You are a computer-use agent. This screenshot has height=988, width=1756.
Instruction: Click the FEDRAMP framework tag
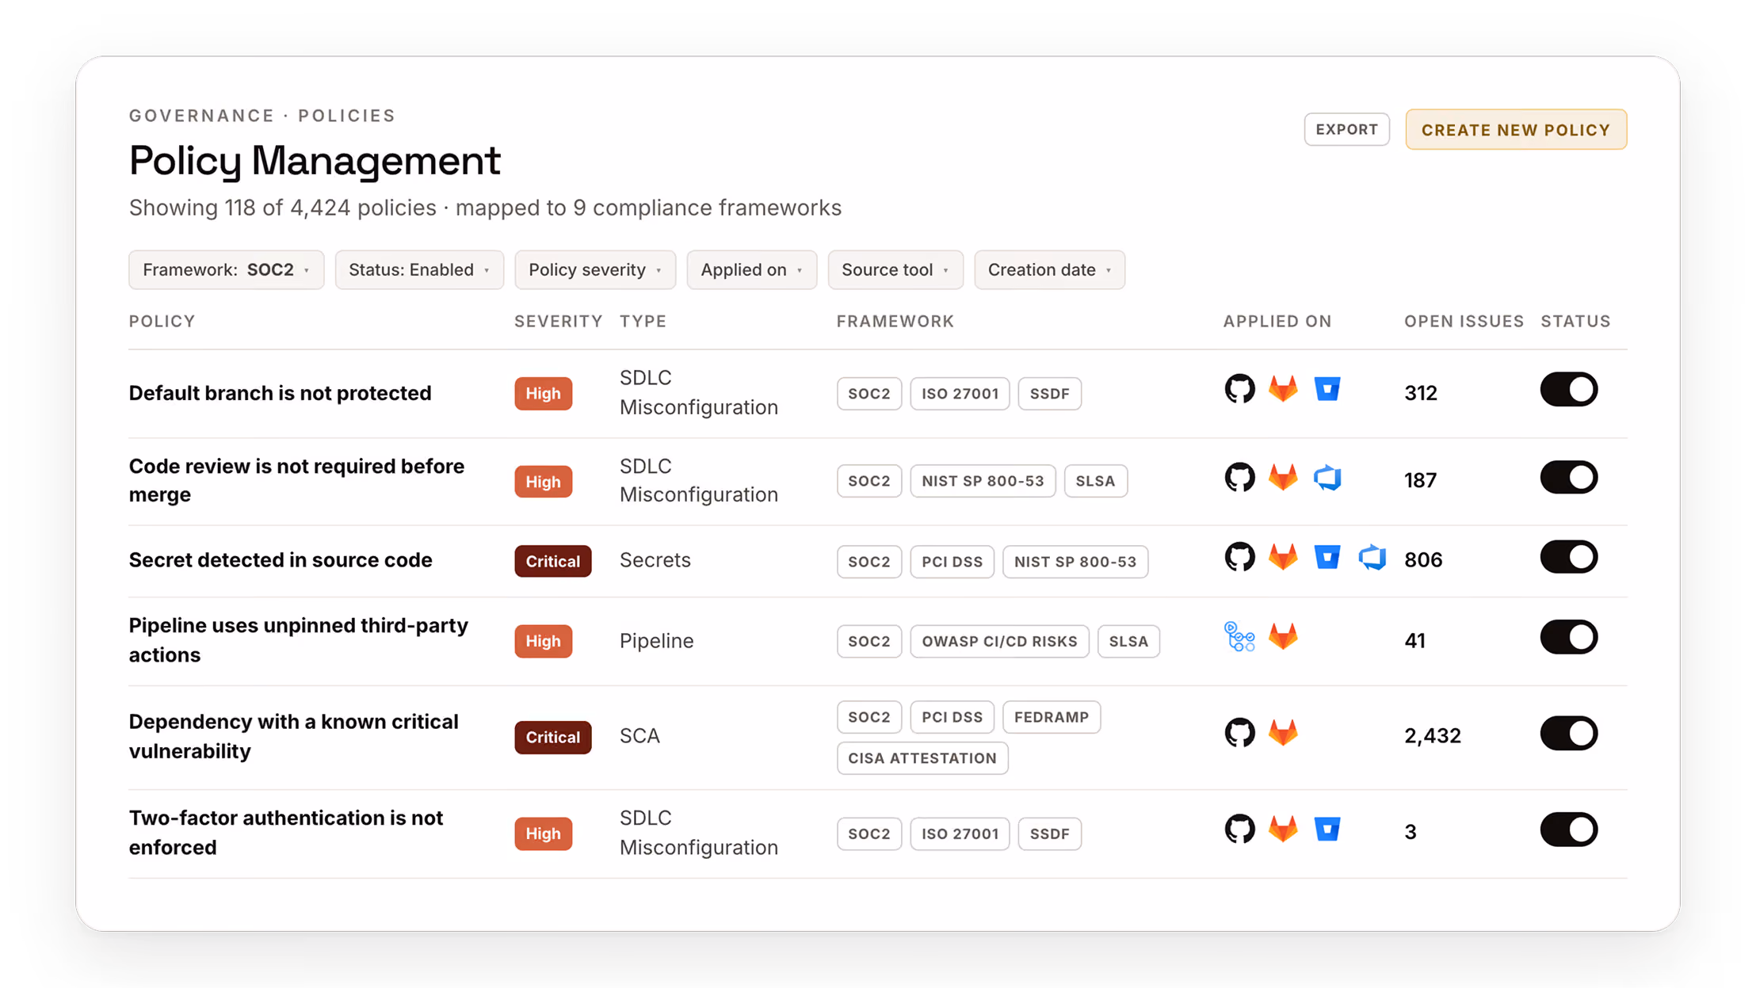pyautogui.click(x=1051, y=717)
